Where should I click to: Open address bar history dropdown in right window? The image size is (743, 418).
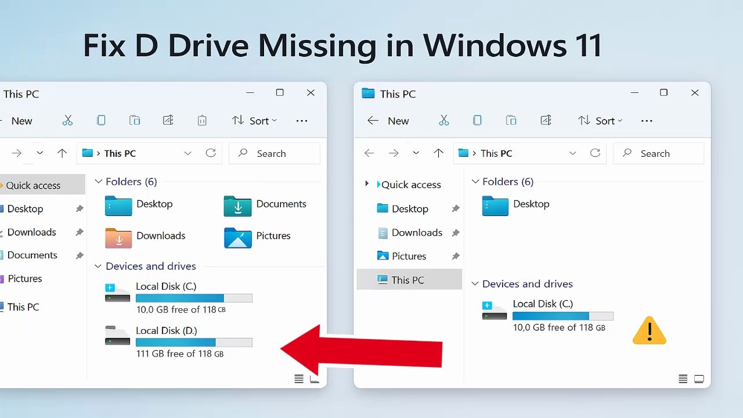pyautogui.click(x=572, y=153)
